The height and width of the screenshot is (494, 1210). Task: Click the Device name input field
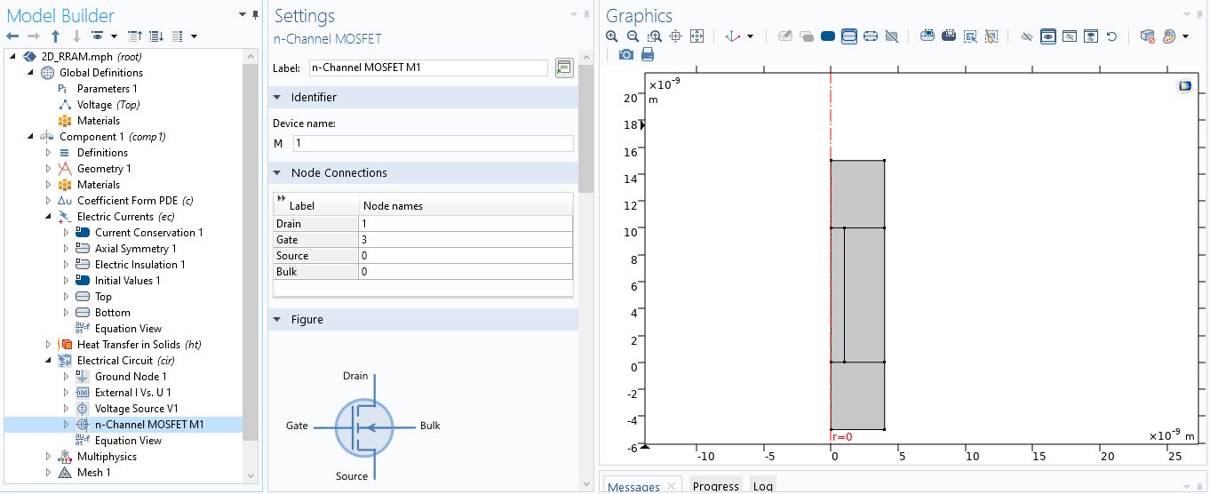click(x=433, y=143)
